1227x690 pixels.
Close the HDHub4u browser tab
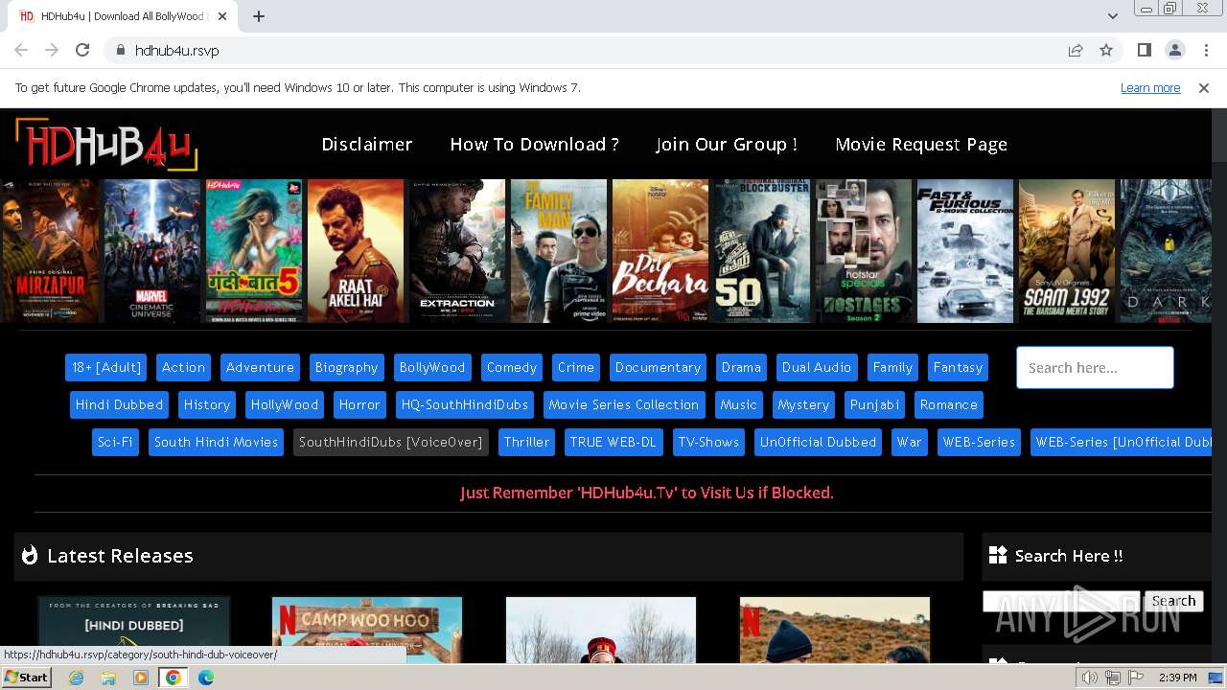[222, 16]
